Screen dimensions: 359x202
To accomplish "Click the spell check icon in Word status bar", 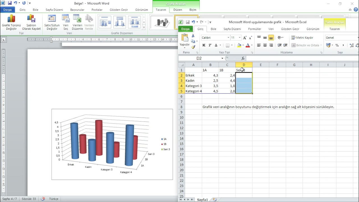I will (x=43, y=199).
